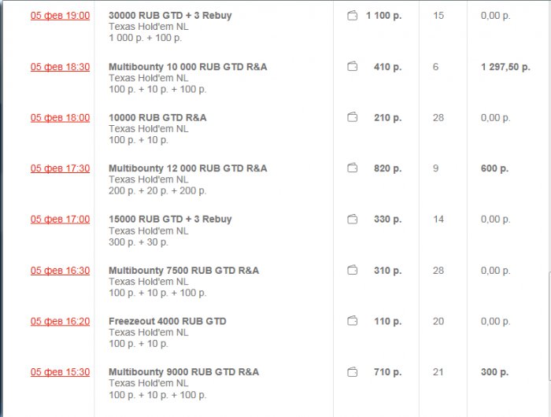Open the 05 фев 18:30 date link
551x417 pixels.
pyautogui.click(x=60, y=67)
